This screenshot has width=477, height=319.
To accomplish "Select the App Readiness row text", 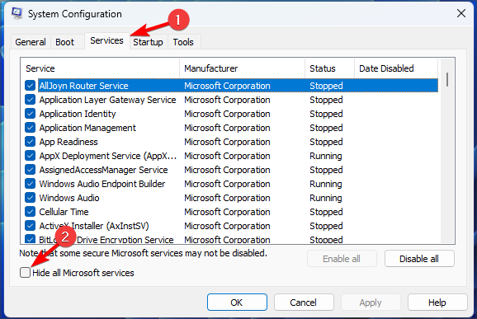I will [68, 142].
